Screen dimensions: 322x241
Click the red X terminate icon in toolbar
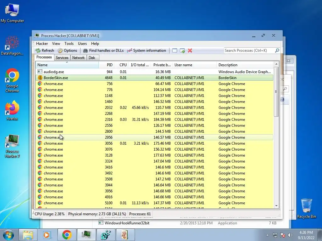pyautogui.click(x=190, y=51)
